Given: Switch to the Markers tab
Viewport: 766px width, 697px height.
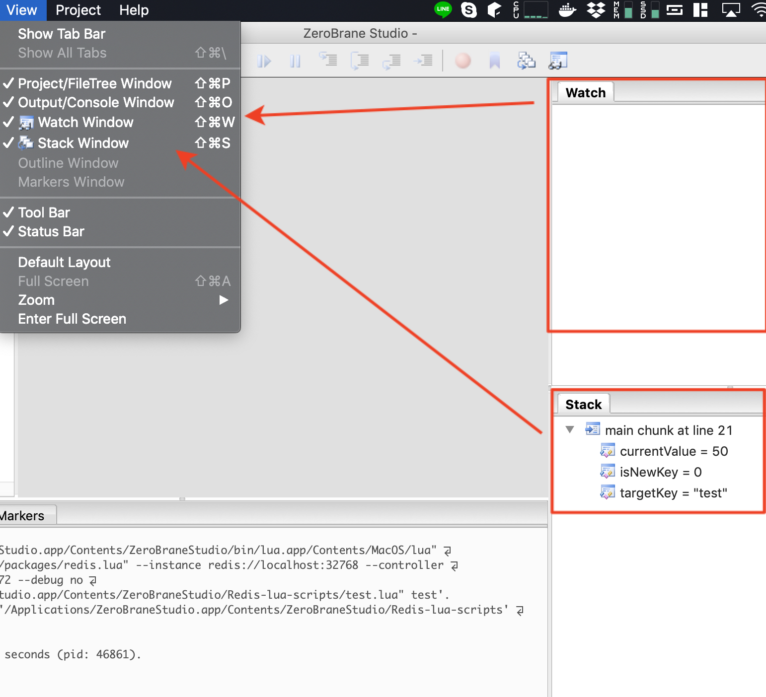Looking at the screenshot, I should pyautogui.click(x=24, y=516).
